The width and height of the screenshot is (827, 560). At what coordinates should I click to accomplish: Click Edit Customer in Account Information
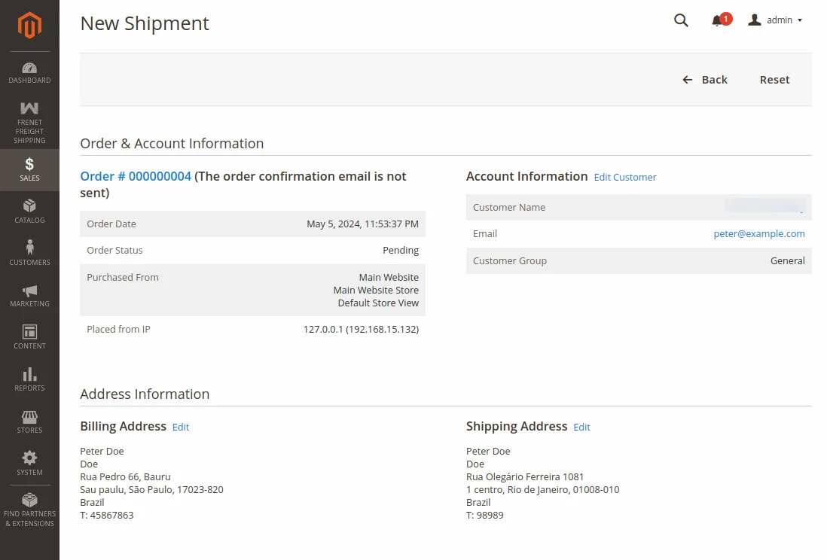click(x=624, y=177)
